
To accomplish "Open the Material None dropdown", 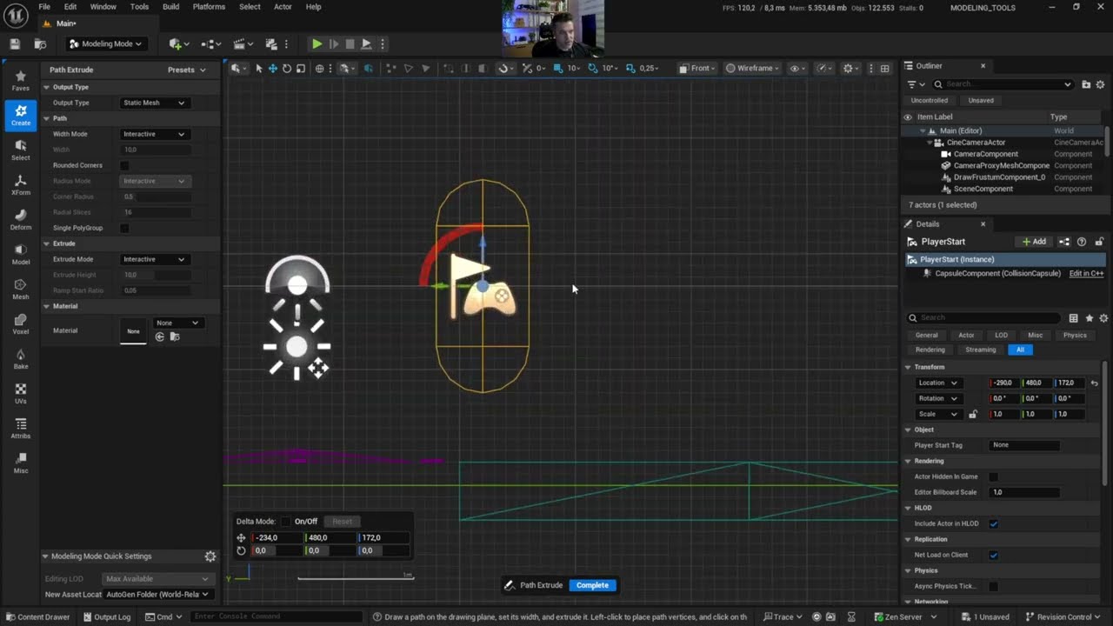I will pos(177,323).
